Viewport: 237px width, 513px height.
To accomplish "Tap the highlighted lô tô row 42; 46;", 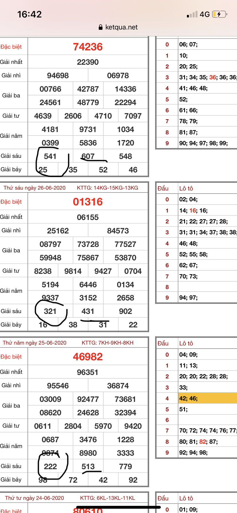I will [207, 398].
